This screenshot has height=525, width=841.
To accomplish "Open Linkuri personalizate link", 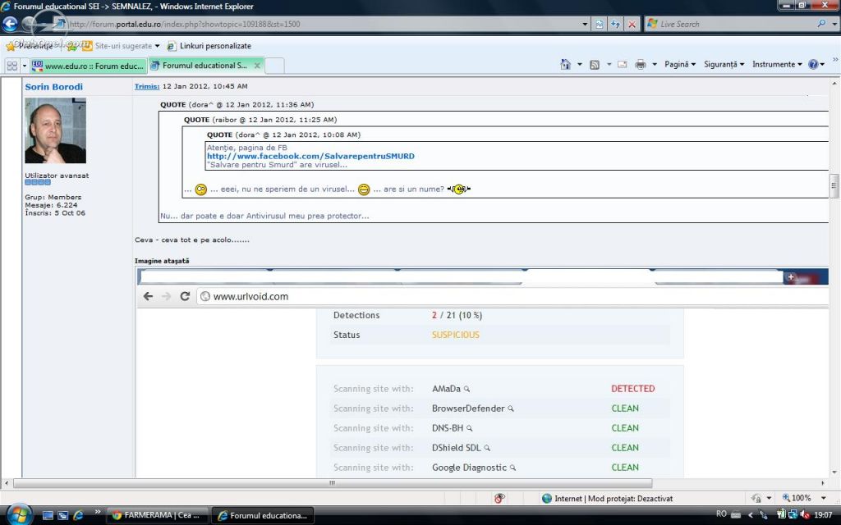I will (209, 46).
